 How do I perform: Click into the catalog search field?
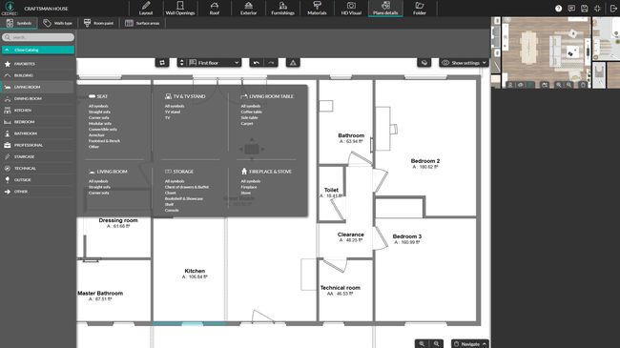(38, 37)
